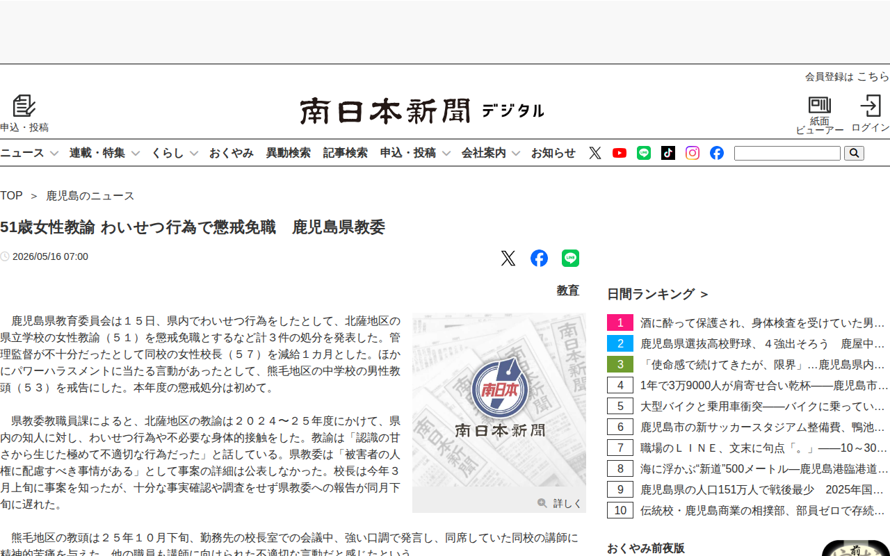Go to TOP breadcrumb
The width and height of the screenshot is (890, 556).
point(11,196)
